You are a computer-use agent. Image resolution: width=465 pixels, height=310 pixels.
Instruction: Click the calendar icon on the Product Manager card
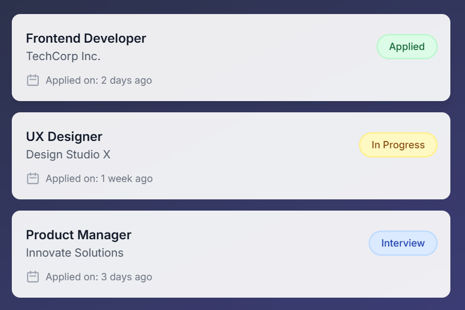(x=33, y=277)
